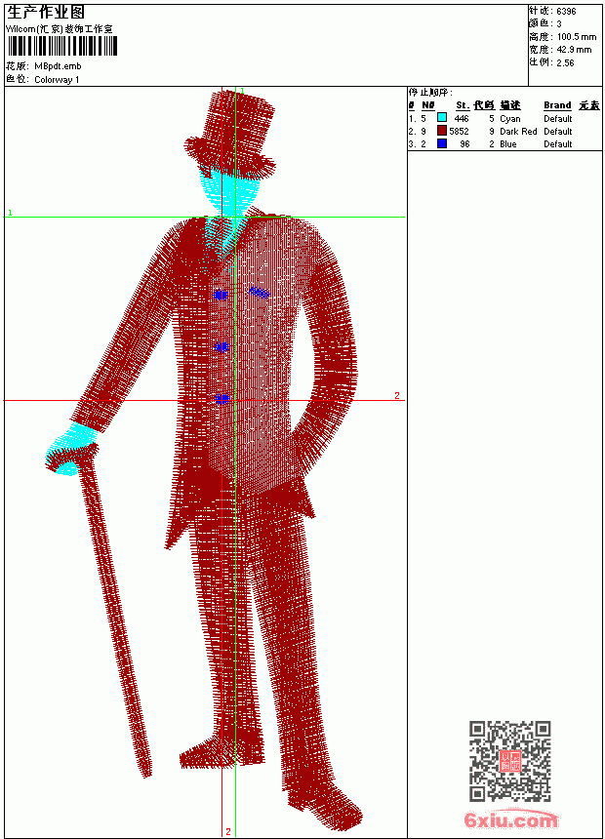Select the Cyan stop sequence row

pos(504,118)
